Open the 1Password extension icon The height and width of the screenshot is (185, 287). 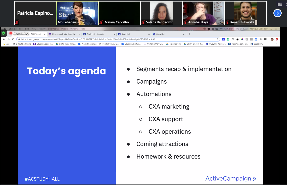click(x=233, y=39)
